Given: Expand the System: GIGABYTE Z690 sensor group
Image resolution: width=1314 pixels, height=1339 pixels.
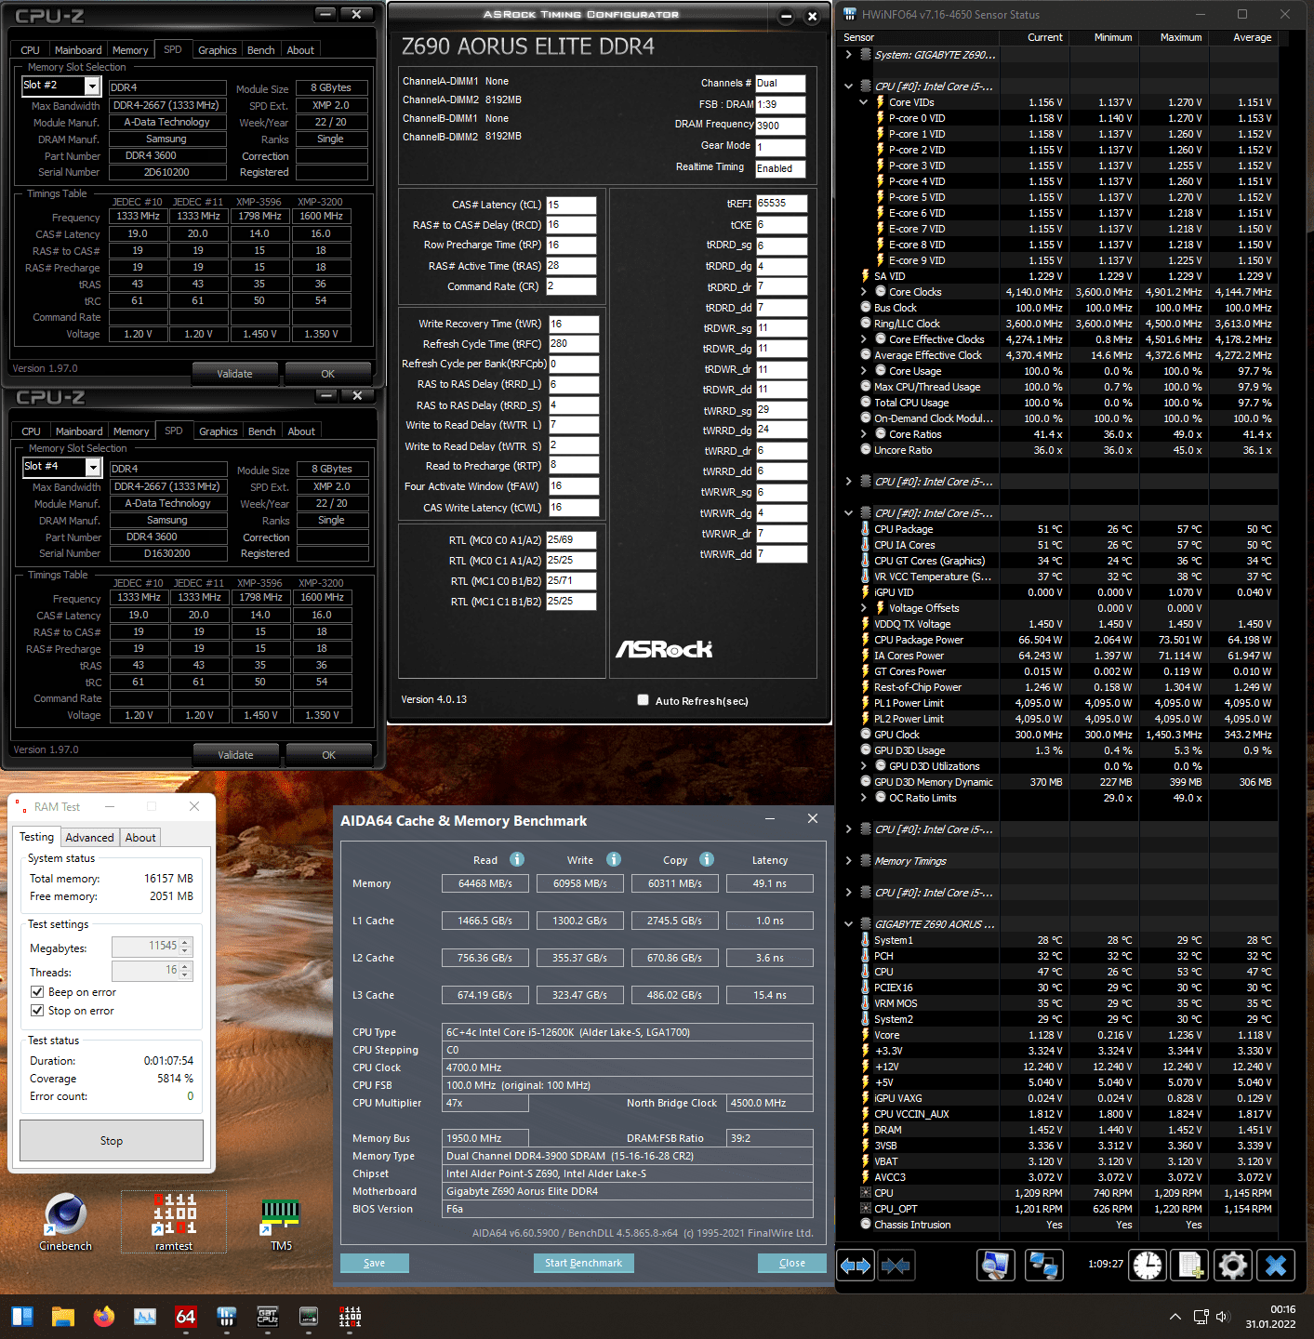Looking at the screenshot, I should pyautogui.click(x=848, y=55).
